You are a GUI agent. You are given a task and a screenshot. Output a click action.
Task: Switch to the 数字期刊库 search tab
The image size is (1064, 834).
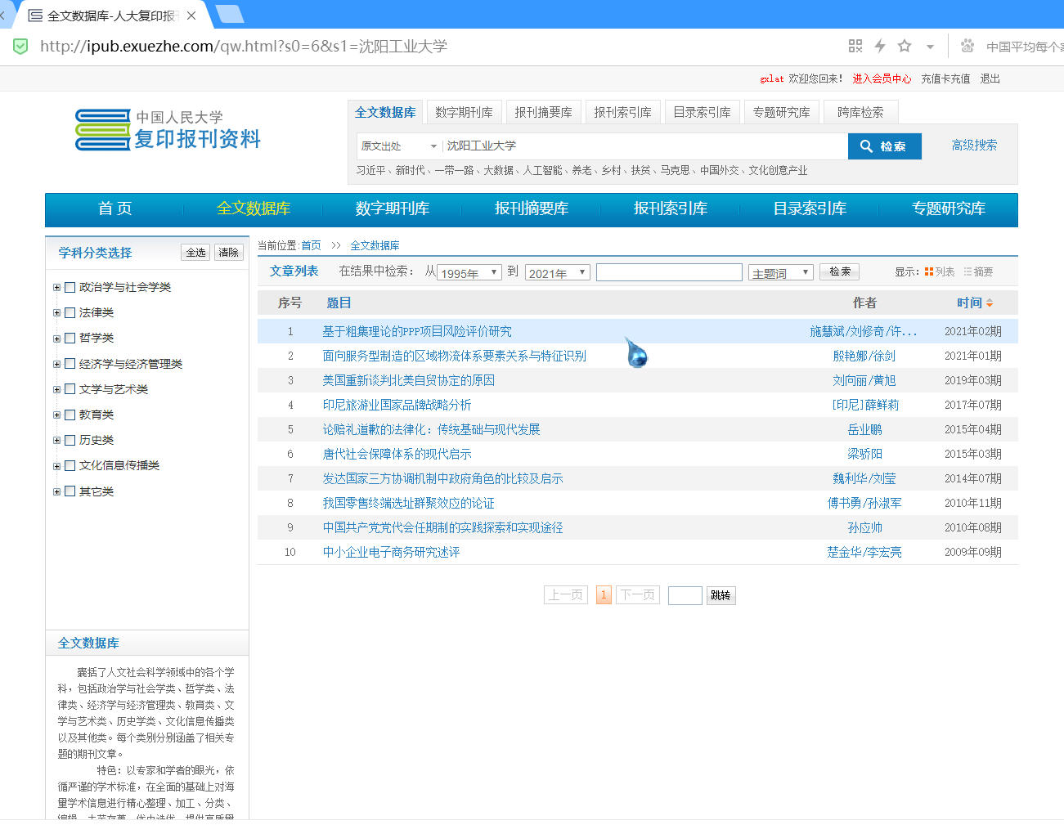[464, 112]
